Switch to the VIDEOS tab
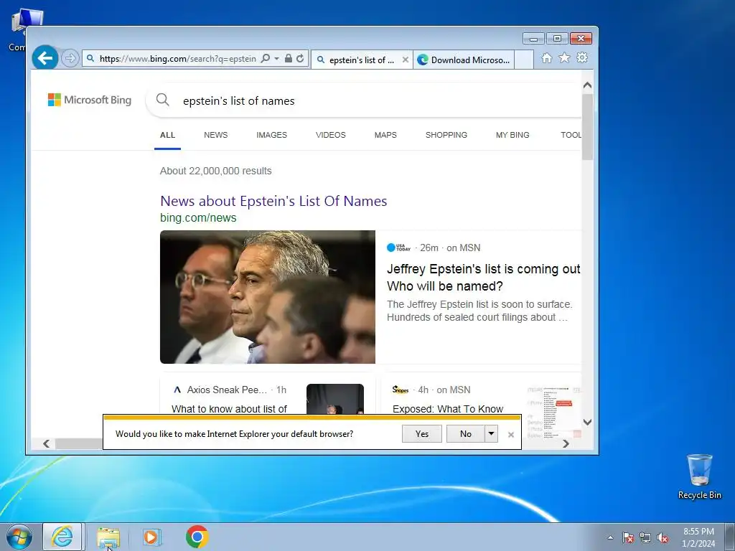 330,135
